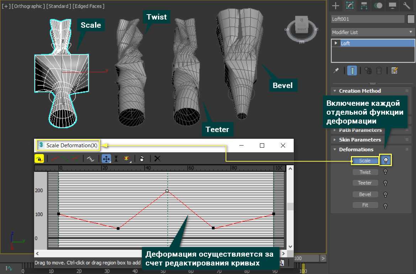
Task: Select the Move Control Point tool
Action: point(106,159)
